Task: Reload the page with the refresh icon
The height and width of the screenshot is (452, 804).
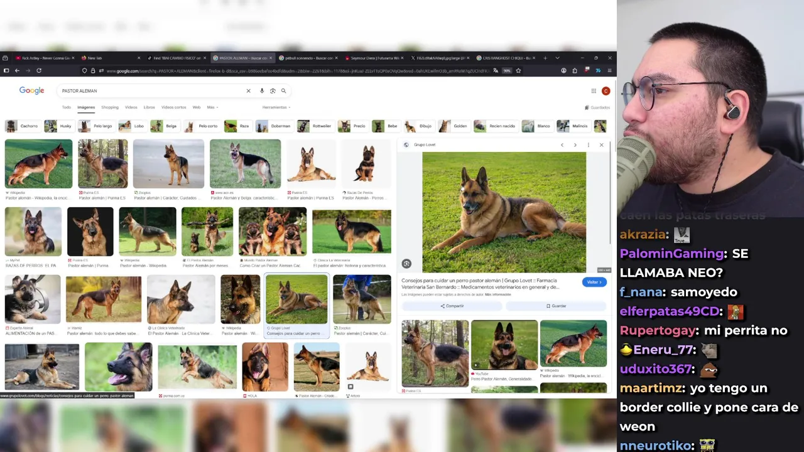Action: [39, 70]
